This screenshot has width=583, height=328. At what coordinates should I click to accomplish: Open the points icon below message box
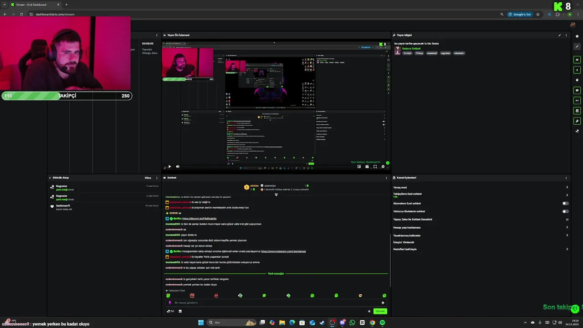pos(170,311)
